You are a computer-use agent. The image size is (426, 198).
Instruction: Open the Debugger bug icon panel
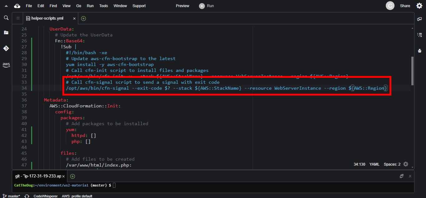(419, 50)
